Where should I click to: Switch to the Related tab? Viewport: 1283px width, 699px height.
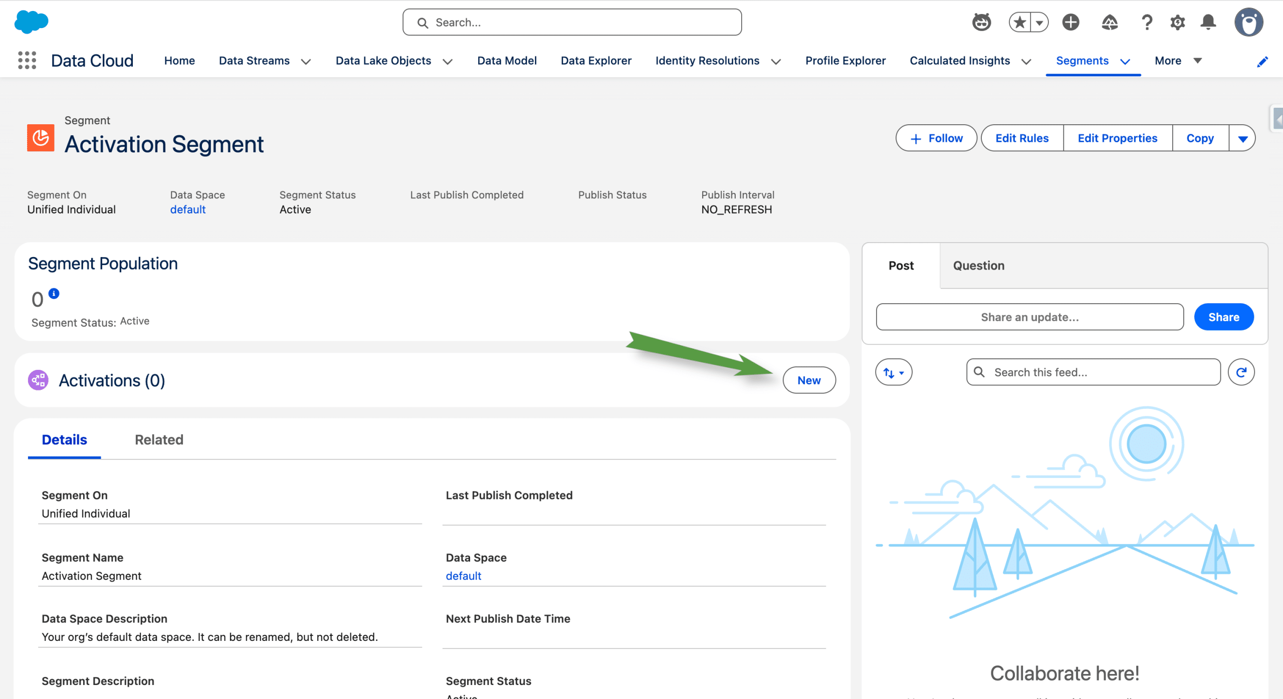pyautogui.click(x=159, y=439)
